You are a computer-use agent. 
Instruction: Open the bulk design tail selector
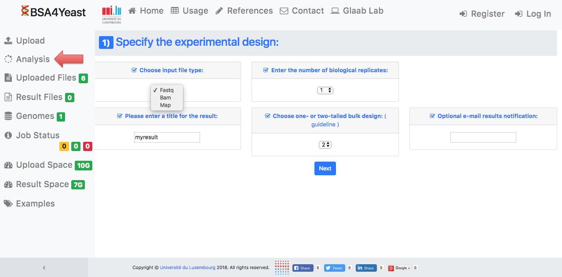(325, 144)
